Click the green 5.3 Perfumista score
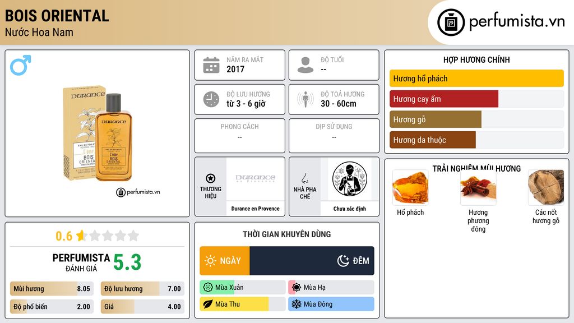The width and height of the screenshot is (574, 323). click(x=127, y=262)
